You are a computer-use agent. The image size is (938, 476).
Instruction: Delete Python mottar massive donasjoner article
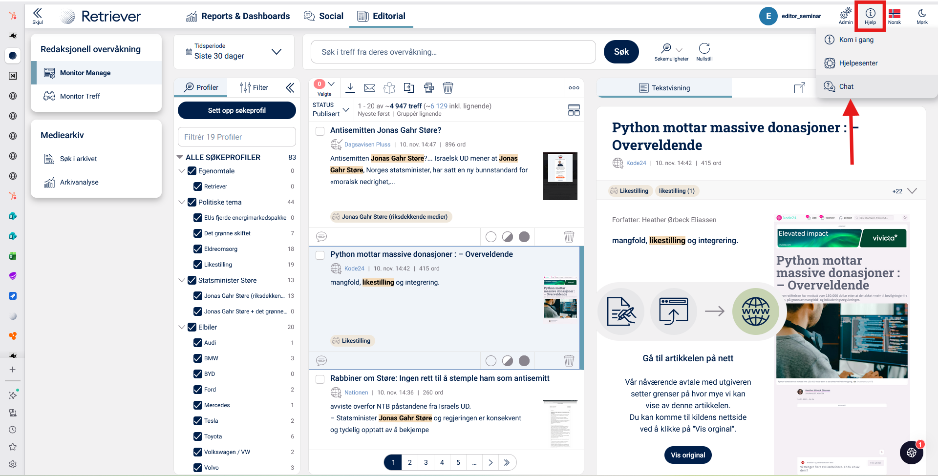point(569,361)
